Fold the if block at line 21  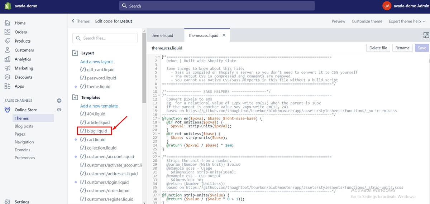[159, 134]
